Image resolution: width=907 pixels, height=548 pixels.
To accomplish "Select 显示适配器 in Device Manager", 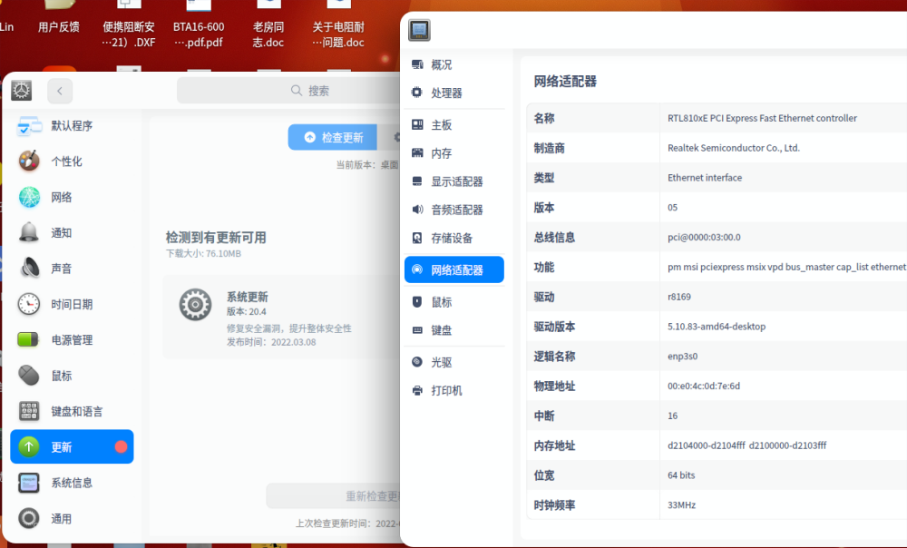I will 454,181.
